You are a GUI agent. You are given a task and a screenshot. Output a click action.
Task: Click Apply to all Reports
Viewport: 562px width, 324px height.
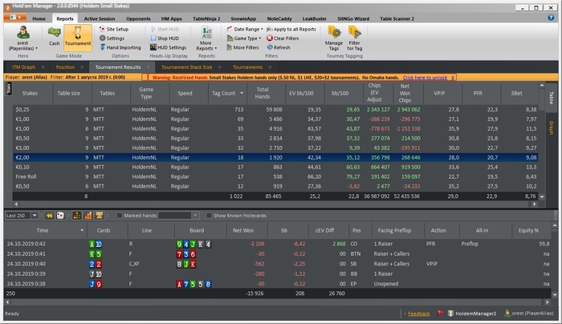coord(291,29)
